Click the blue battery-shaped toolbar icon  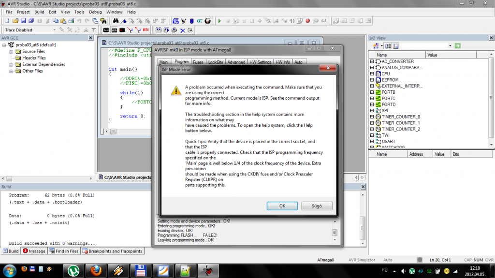coord(191,21)
